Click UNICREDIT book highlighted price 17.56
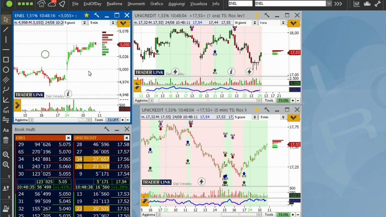The height and width of the screenshot is (217, 386). click(123, 159)
